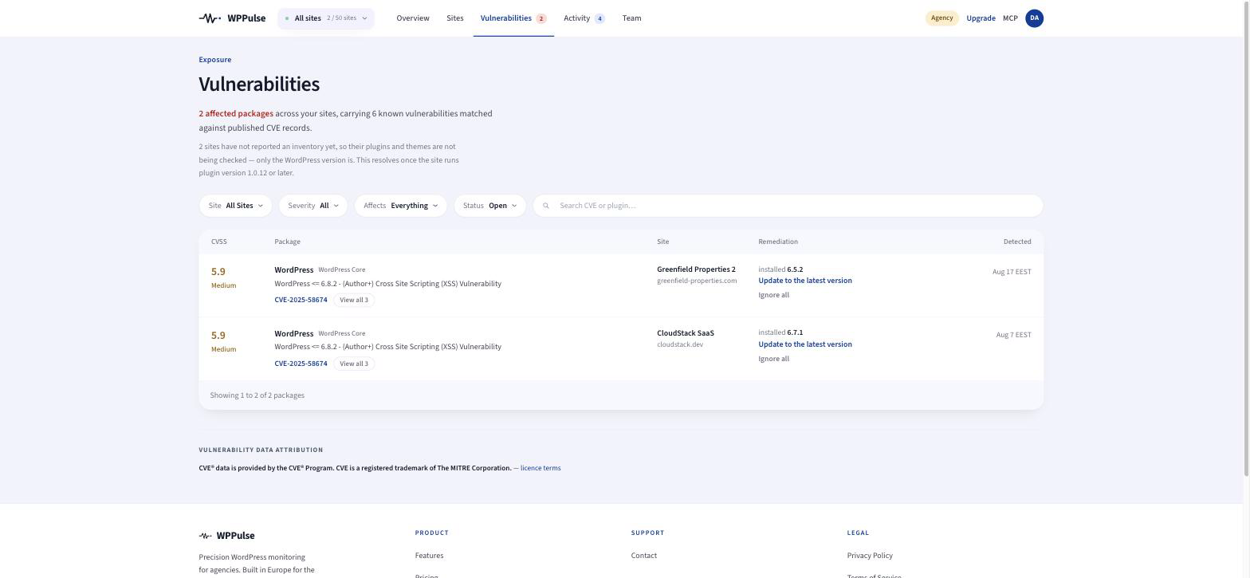Click the Remediation column header
1250x578 pixels.
(778, 242)
